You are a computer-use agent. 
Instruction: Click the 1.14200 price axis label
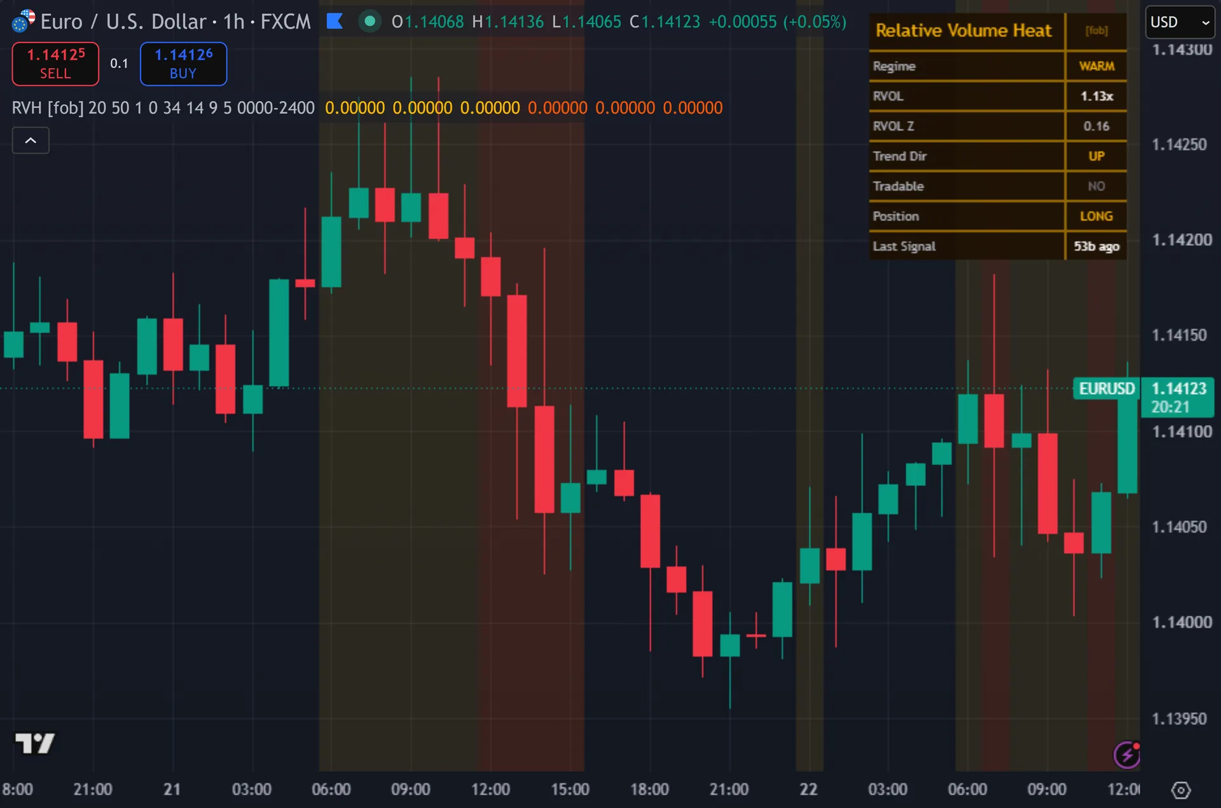pyautogui.click(x=1182, y=240)
